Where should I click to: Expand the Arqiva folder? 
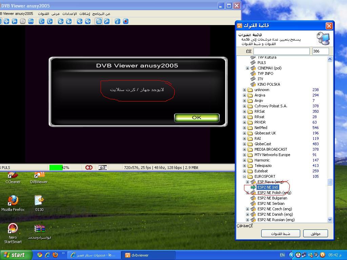point(244,95)
